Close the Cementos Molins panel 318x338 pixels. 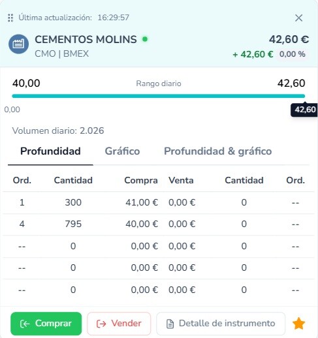click(x=299, y=18)
